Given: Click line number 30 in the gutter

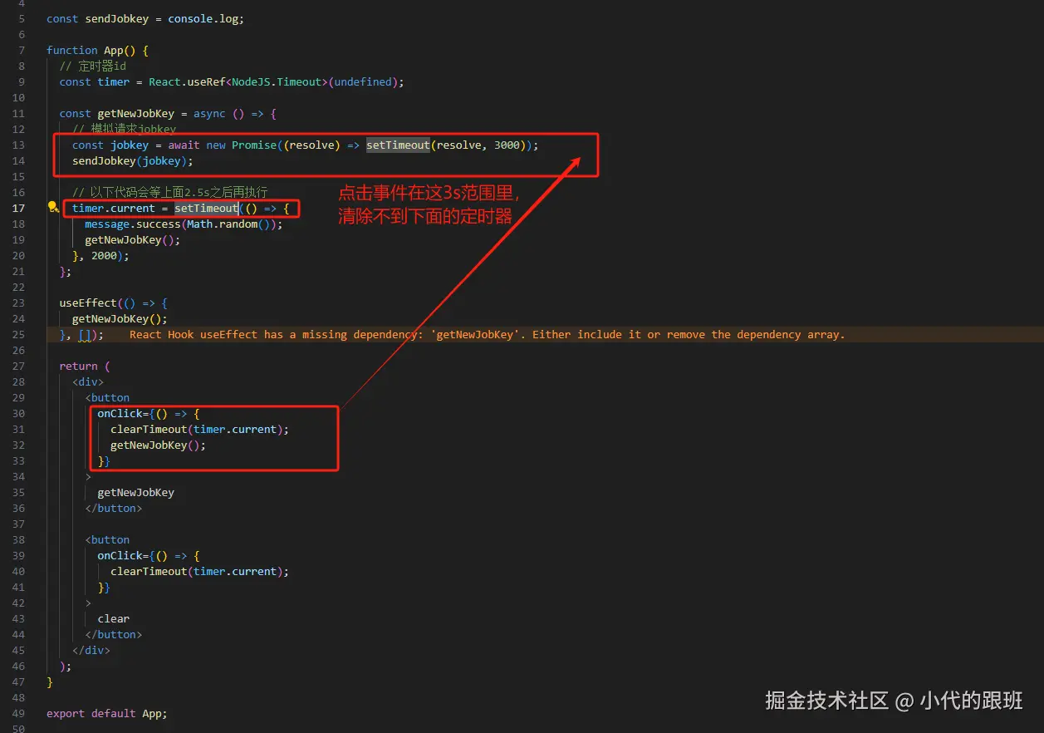Looking at the screenshot, I should tap(20, 413).
